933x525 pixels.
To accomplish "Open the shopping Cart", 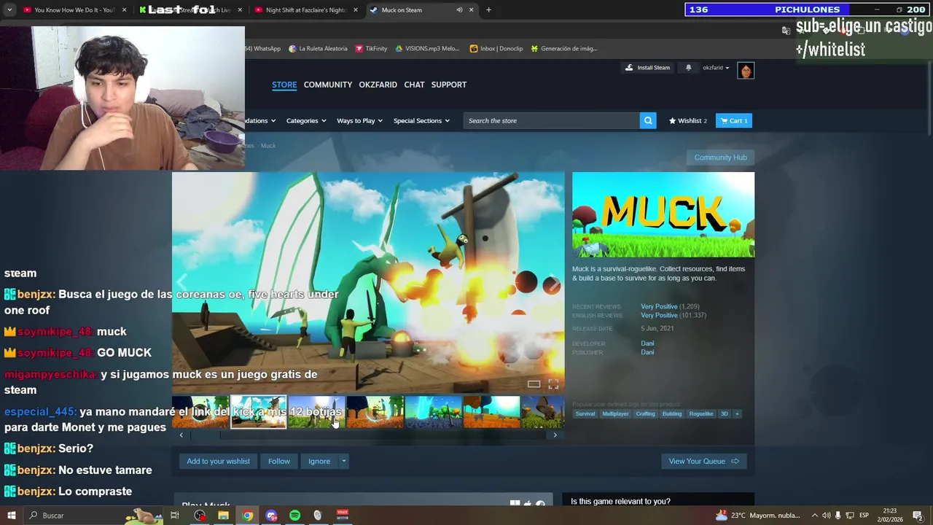I will (733, 120).
